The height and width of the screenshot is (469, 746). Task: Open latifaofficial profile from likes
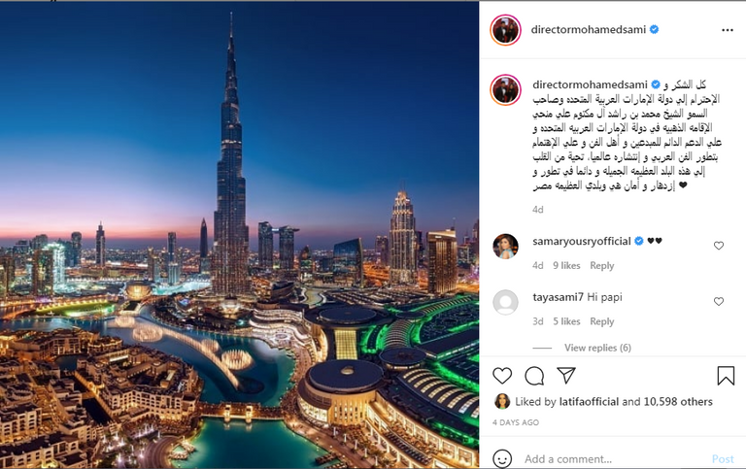tap(589, 401)
